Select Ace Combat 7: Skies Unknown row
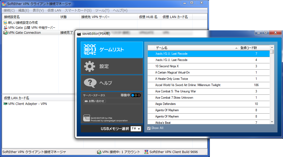Image resolution: width=283 pixels, height=157 pixels. [x=174, y=98]
